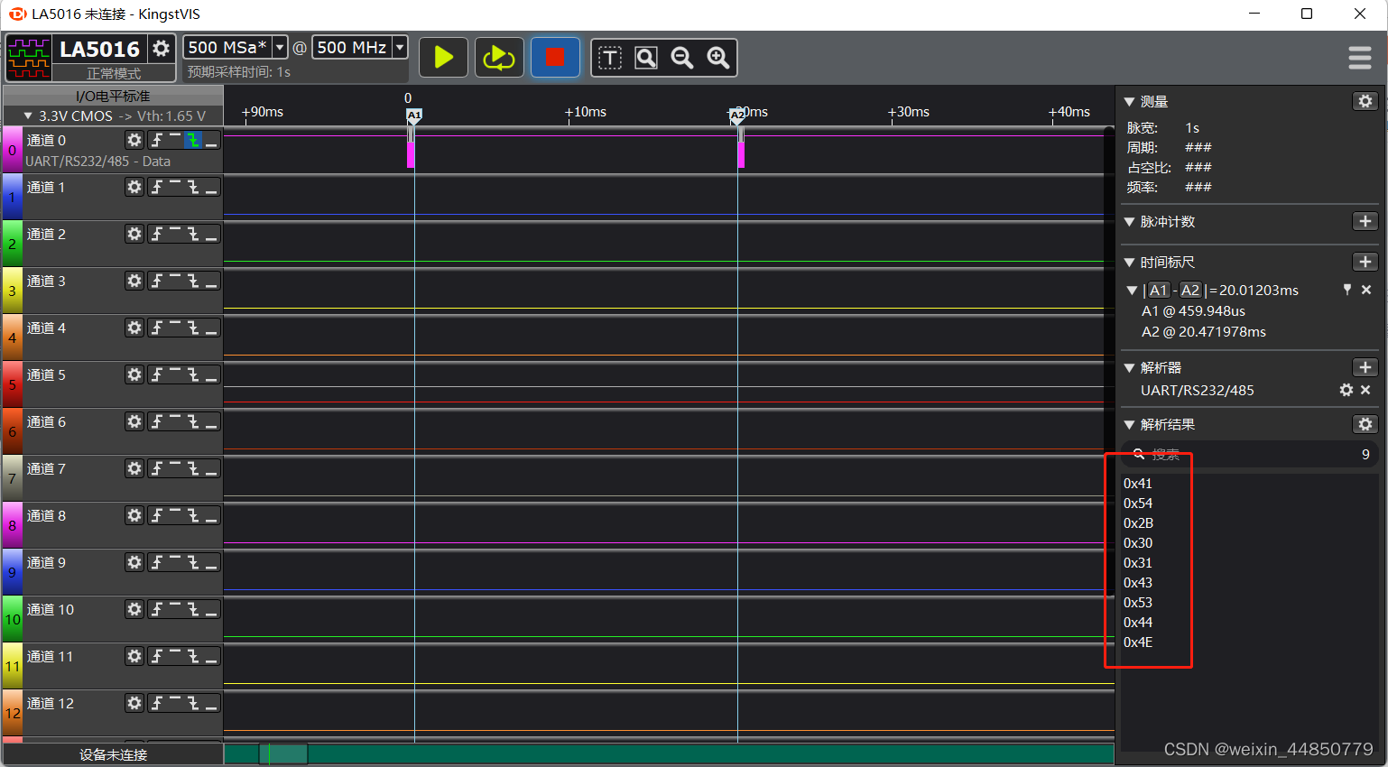Viewport: 1388px width, 767px height.
Task: Toggle rising edge trigger on channel 0
Action: pos(157,140)
